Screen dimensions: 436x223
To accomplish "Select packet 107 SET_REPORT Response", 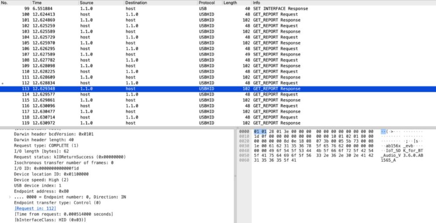I will 218,54.
